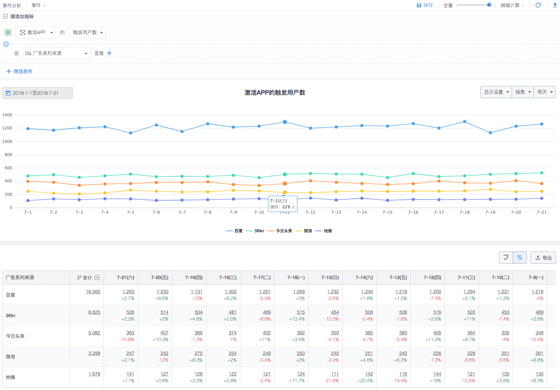560x390 pixels.
Task: Toggle the percentage % display button
Action: coord(520,258)
